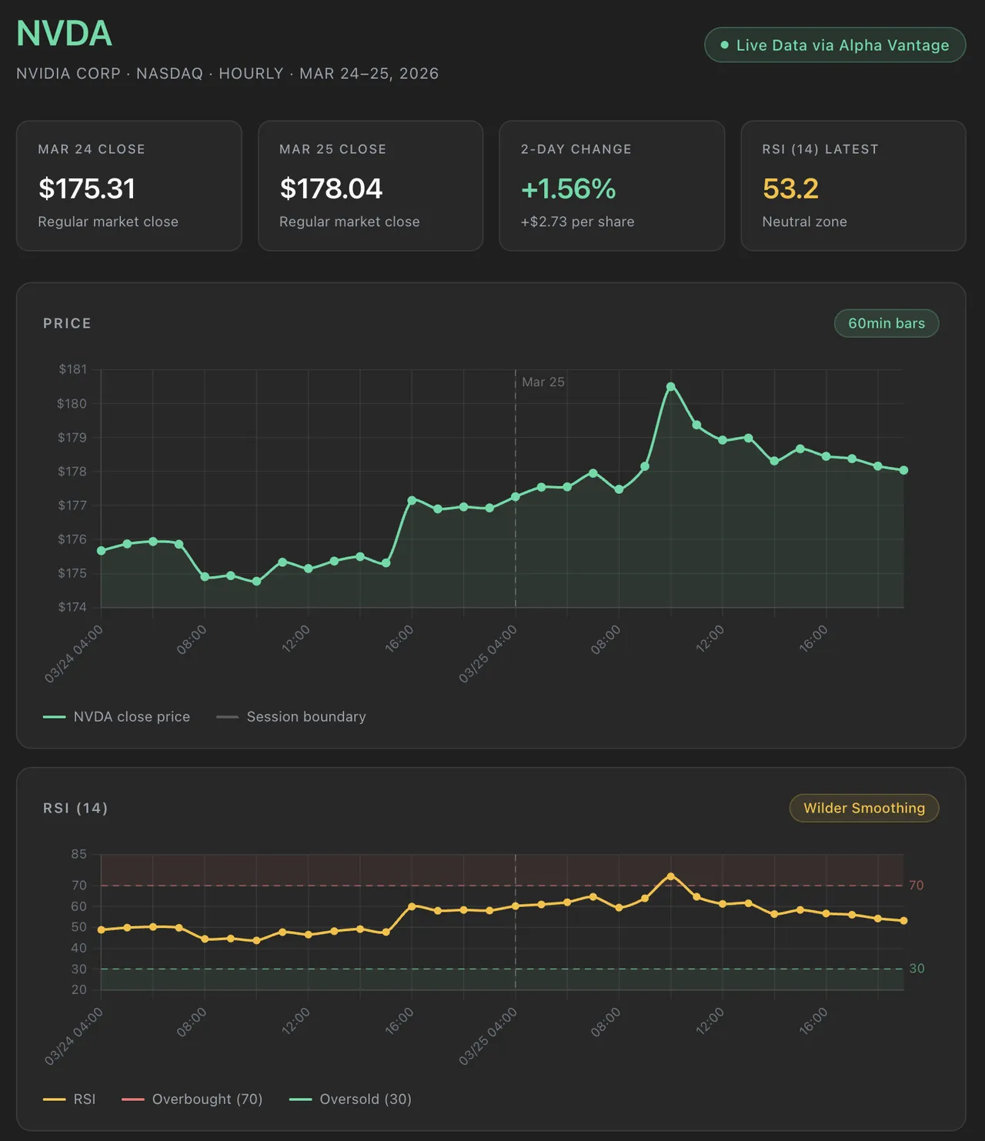The height and width of the screenshot is (1141, 985).
Task: Click the RSI (14) chart heading
Action: [x=75, y=809]
